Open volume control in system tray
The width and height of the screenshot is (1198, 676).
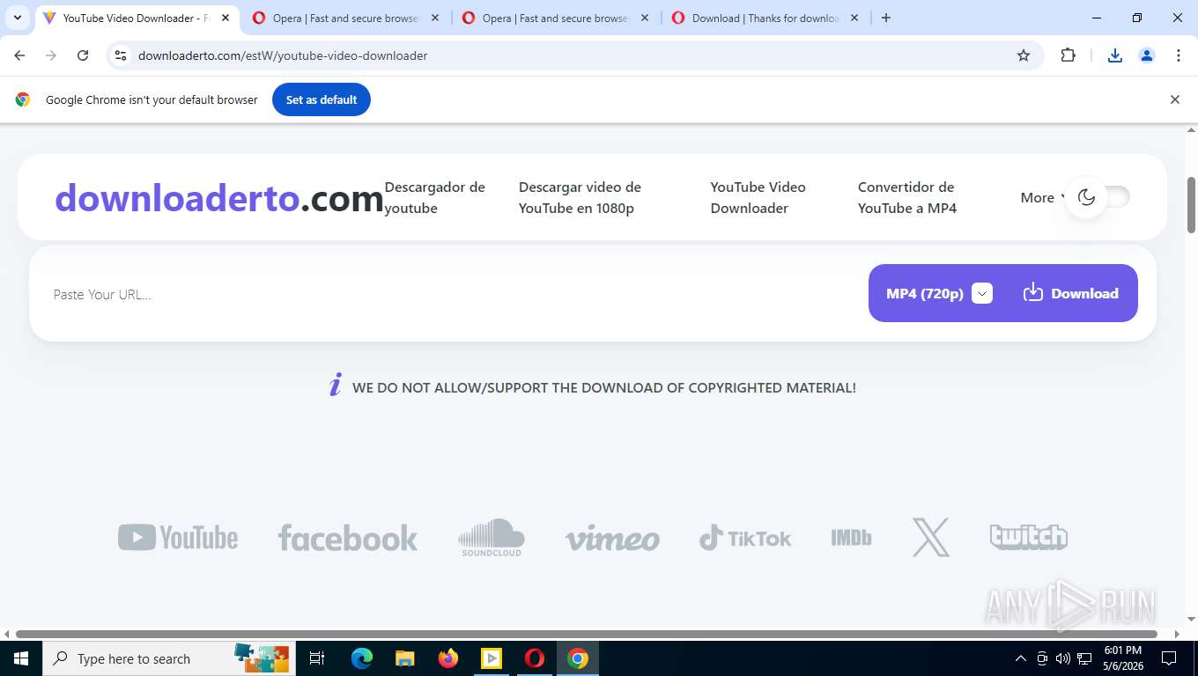(x=1063, y=658)
